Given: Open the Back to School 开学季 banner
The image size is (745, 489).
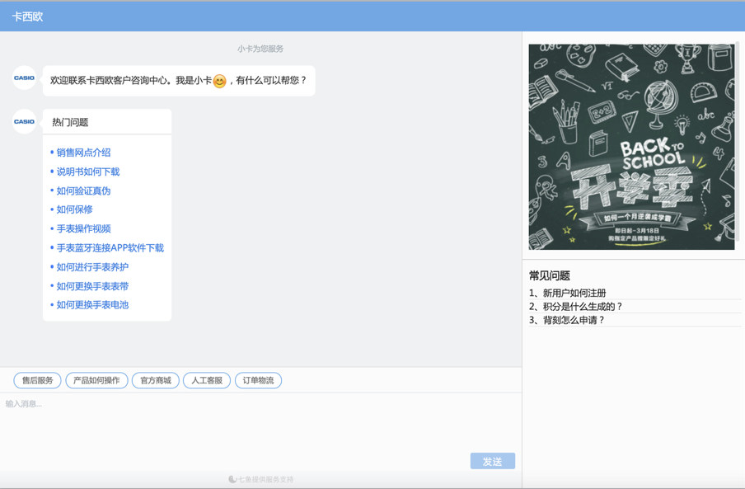Looking at the screenshot, I should click(631, 147).
